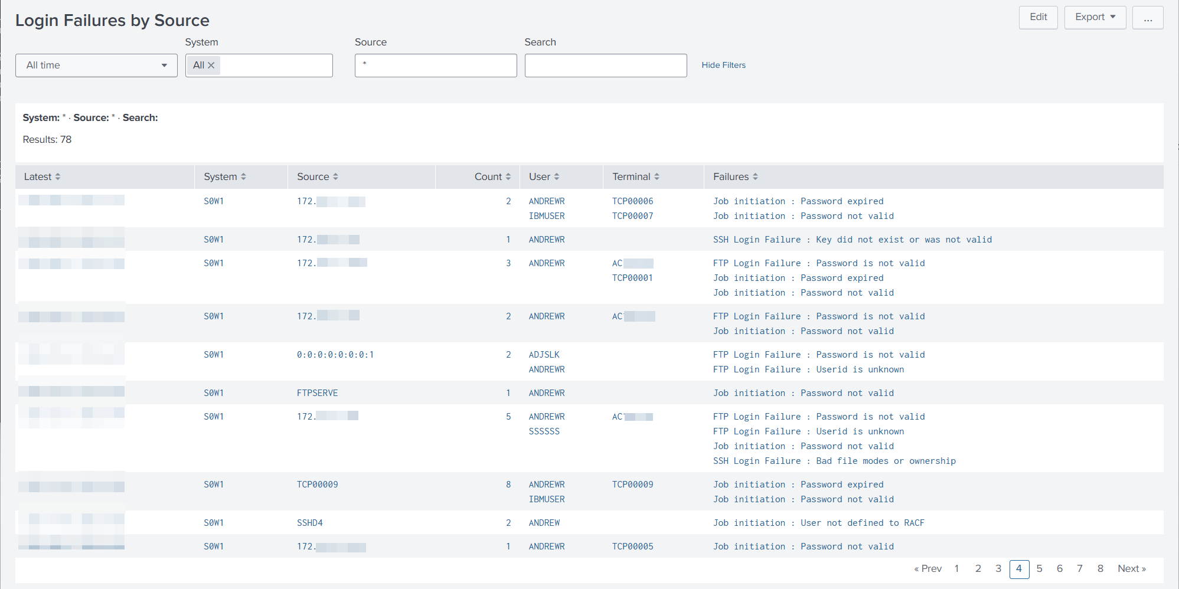Click terminal TCP00005
The height and width of the screenshot is (589, 1179).
pyautogui.click(x=633, y=547)
